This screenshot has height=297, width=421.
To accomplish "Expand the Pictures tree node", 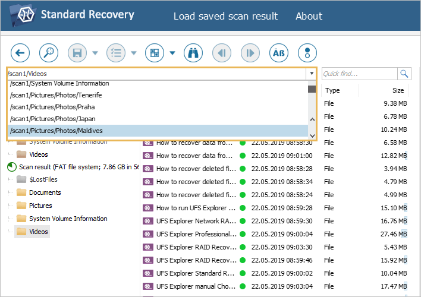I will [10, 206].
